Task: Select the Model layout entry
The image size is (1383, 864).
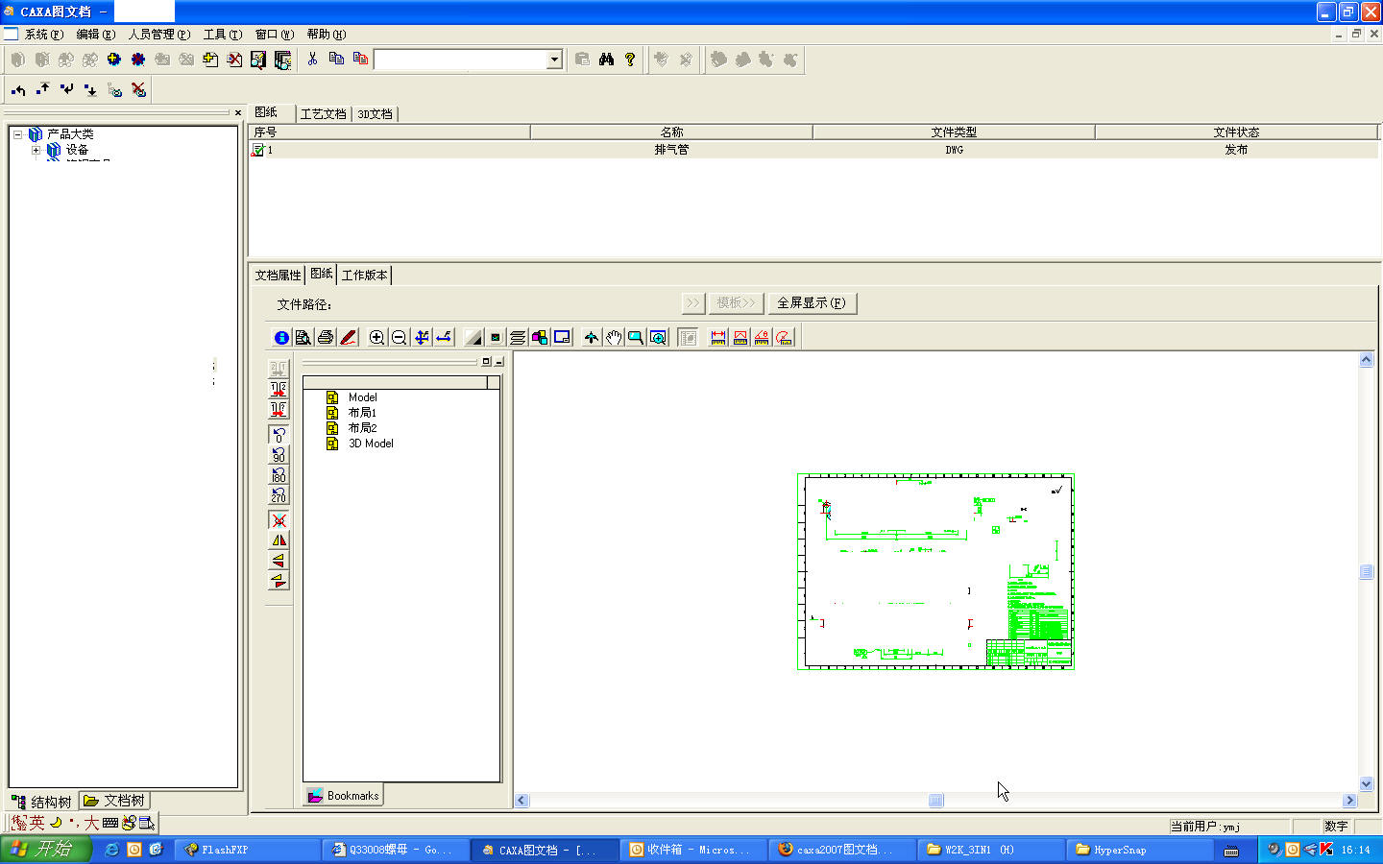Action: coord(362,397)
